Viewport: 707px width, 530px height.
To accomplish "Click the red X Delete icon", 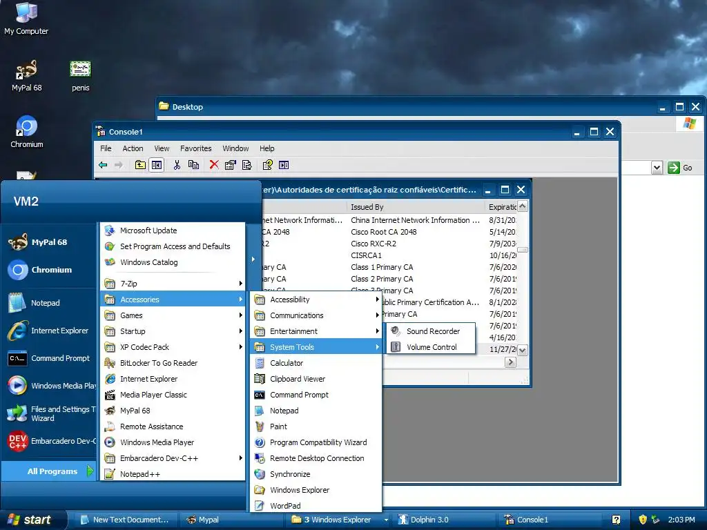I will [214, 165].
